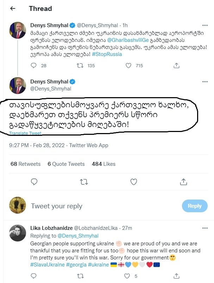Image resolution: width=214 pixels, height=283 pixels.
Task: Share the main tweet
Action: (183, 182)
